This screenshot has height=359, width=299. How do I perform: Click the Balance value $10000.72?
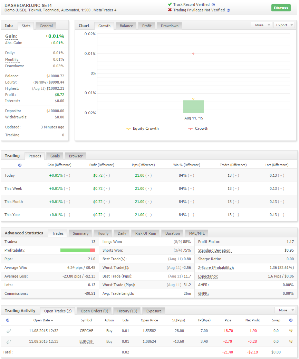(55, 76)
